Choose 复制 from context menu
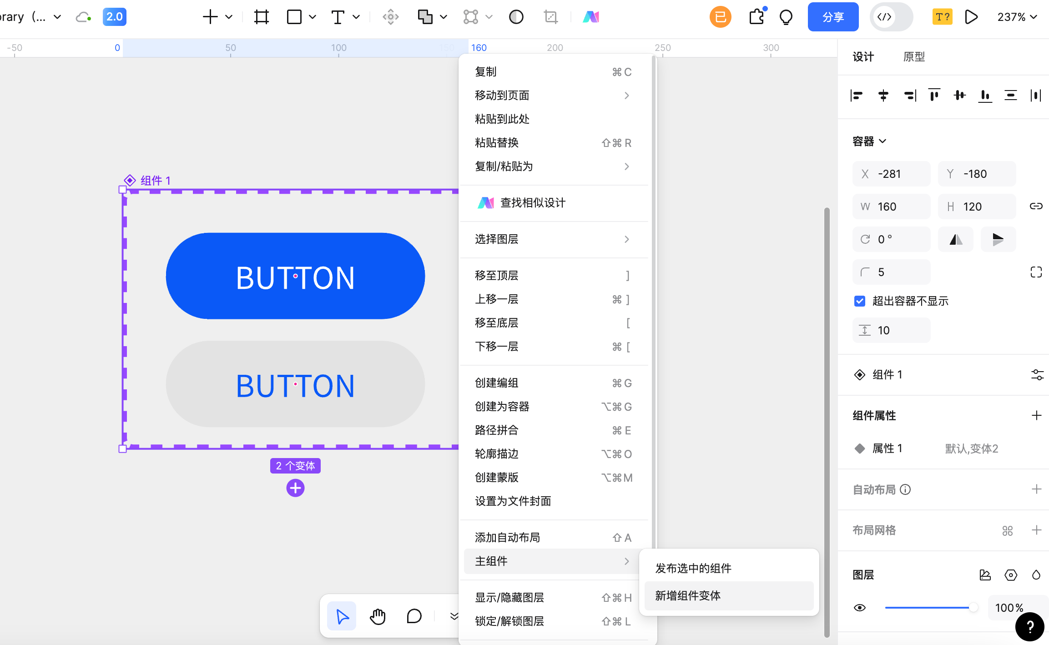The height and width of the screenshot is (645, 1049). coord(554,72)
